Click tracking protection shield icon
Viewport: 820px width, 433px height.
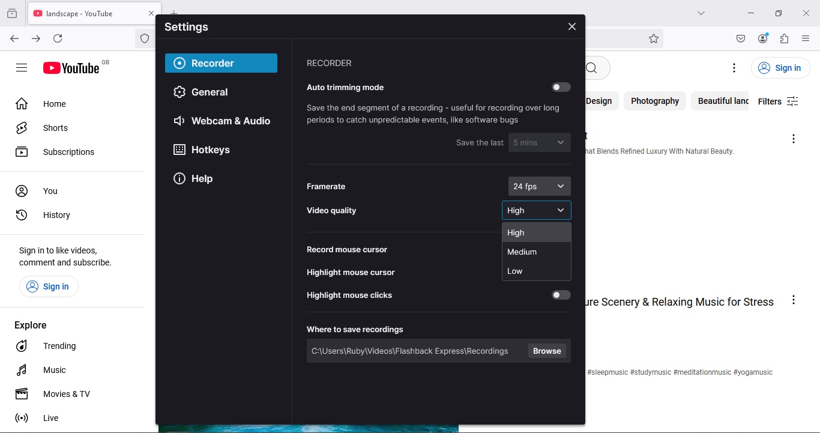(145, 38)
